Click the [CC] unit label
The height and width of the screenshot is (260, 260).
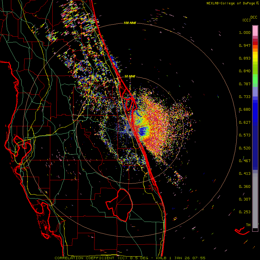pyautogui.click(x=246, y=20)
